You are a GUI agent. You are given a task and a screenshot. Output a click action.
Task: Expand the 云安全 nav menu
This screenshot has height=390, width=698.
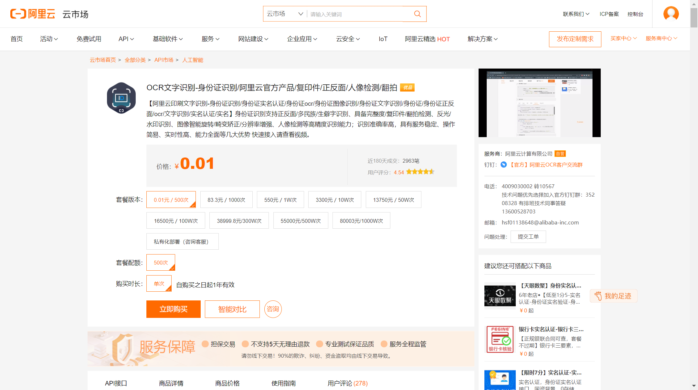click(x=348, y=39)
